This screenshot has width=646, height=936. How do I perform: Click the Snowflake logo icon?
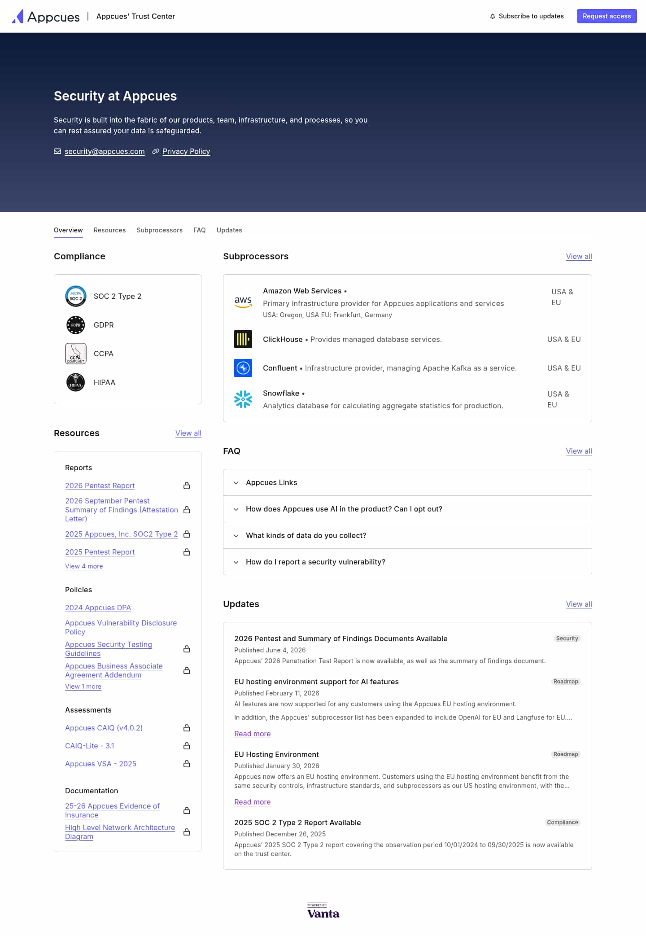pyautogui.click(x=243, y=399)
